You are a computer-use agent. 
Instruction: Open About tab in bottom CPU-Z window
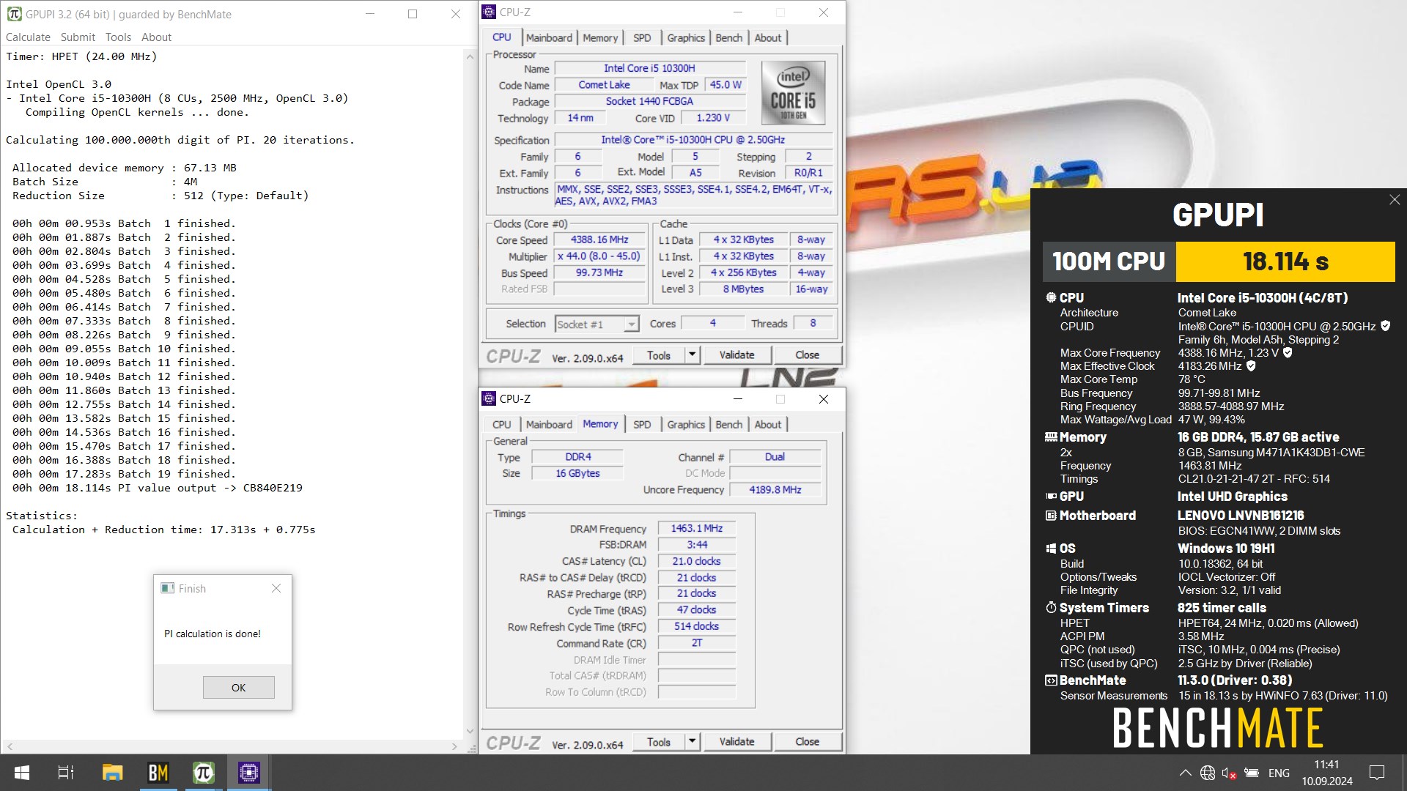click(768, 425)
